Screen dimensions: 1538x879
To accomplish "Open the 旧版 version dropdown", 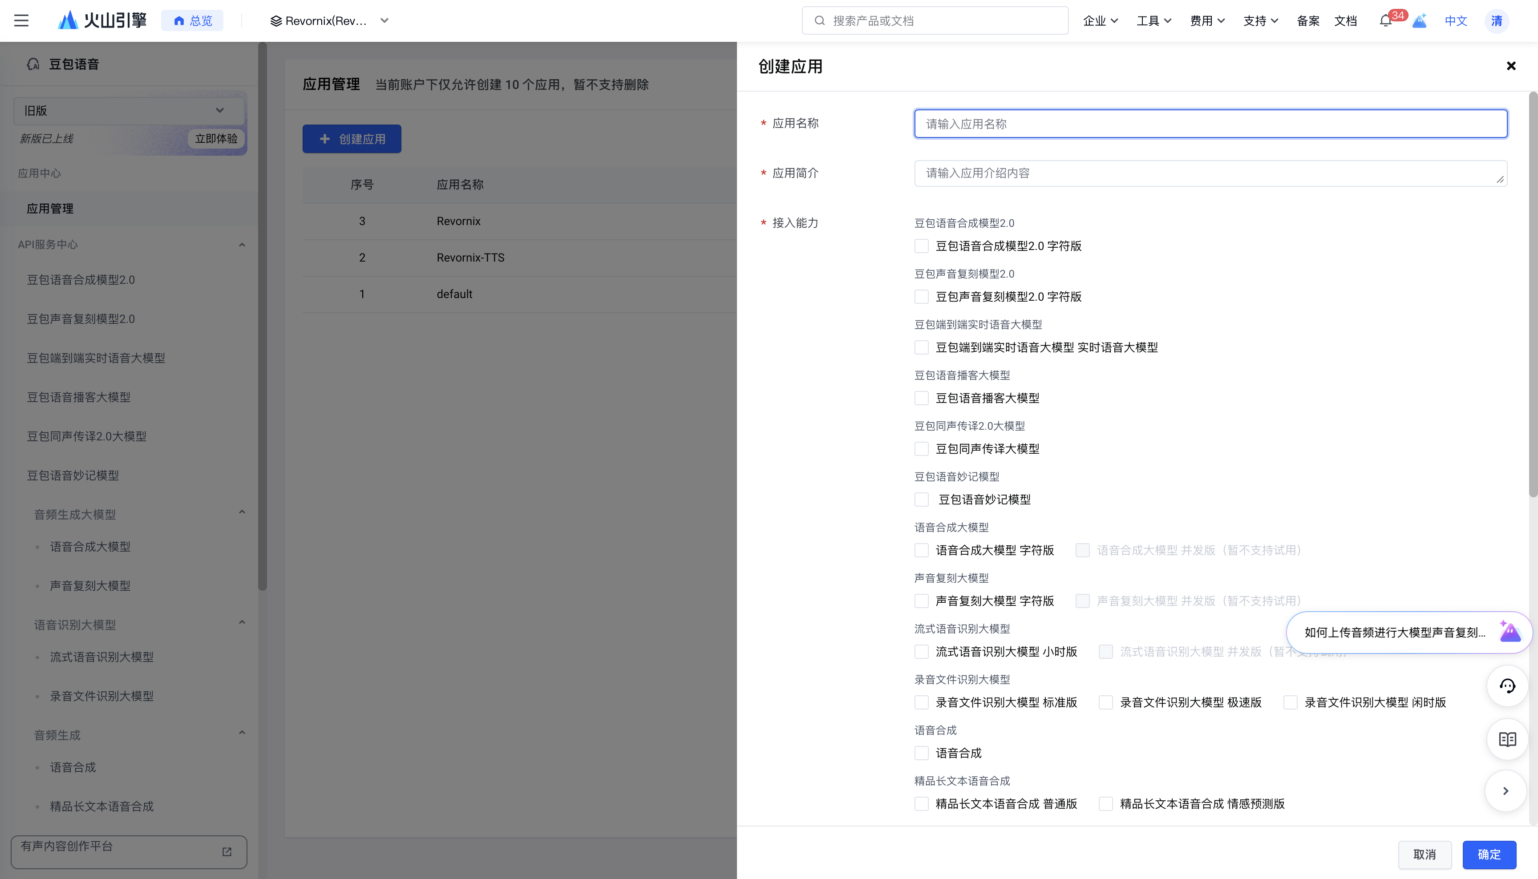I will click(129, 110).
